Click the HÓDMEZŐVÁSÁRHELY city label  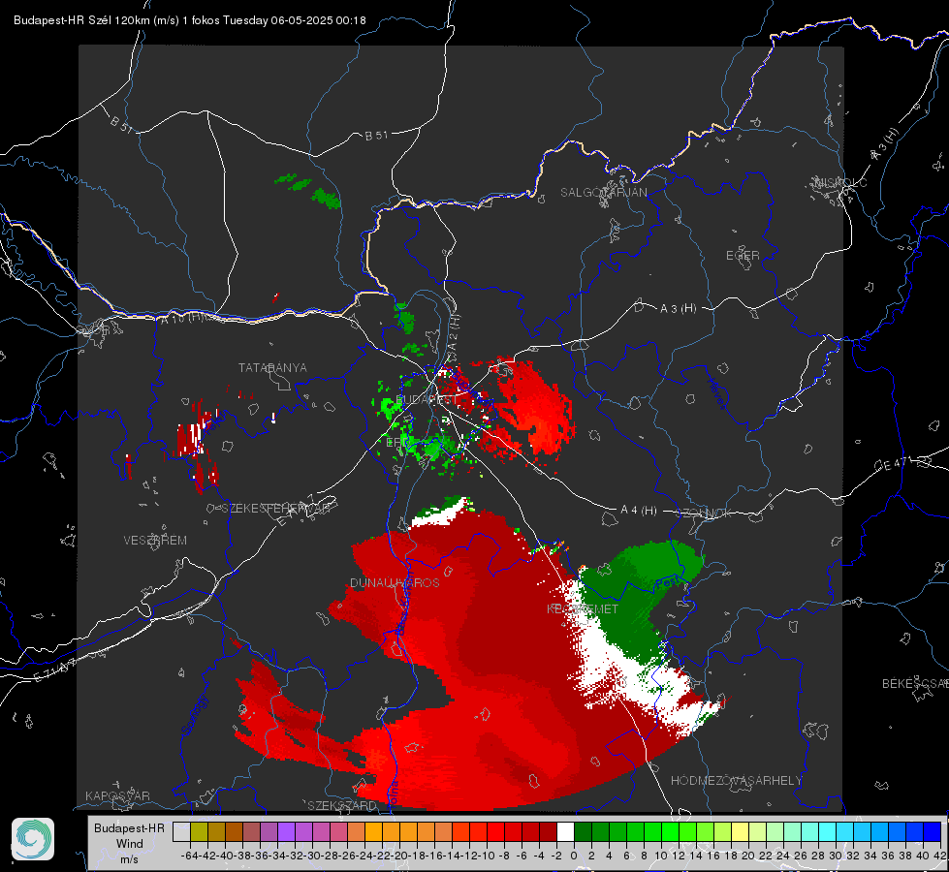pyautogui.click(x=736, y=781)
